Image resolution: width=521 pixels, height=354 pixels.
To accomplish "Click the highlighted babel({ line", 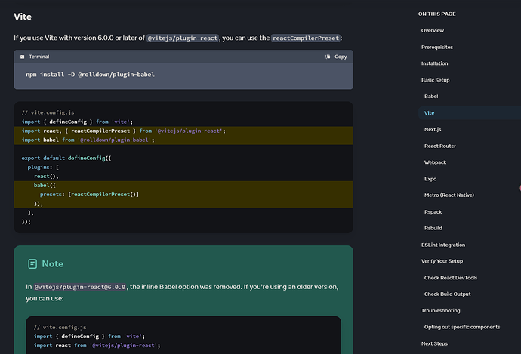I will pyautogui.click(x=45, y=185).
